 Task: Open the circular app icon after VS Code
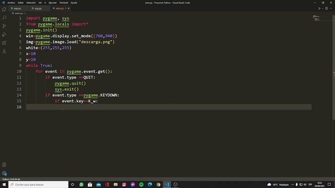[x=175, y=184]
